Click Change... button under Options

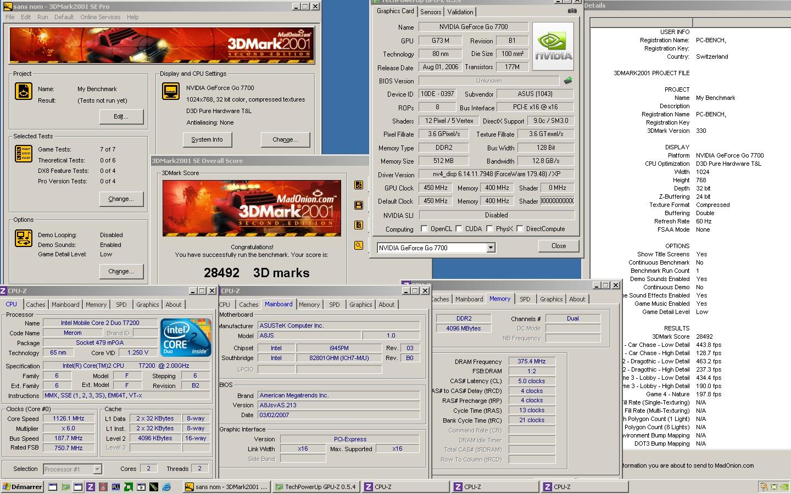pos(121,271)
